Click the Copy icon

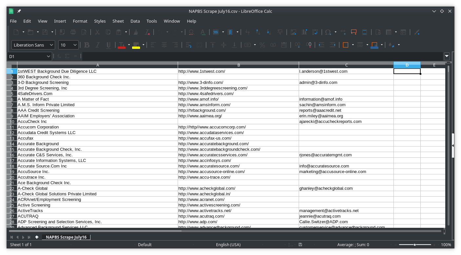point(108,32)
